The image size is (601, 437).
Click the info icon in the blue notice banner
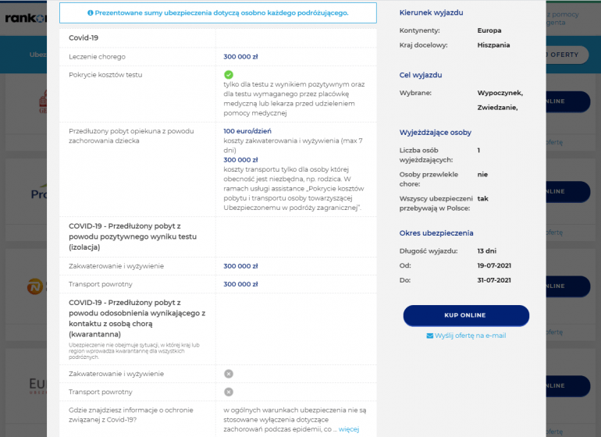pos(91,12)
